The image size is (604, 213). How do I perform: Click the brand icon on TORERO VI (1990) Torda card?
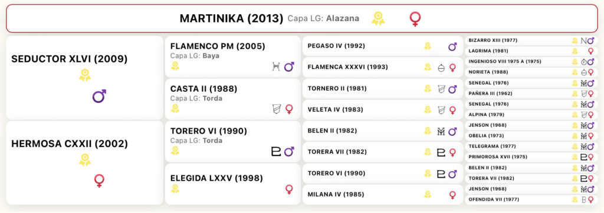pyautogui.click(x=276, y=152)
